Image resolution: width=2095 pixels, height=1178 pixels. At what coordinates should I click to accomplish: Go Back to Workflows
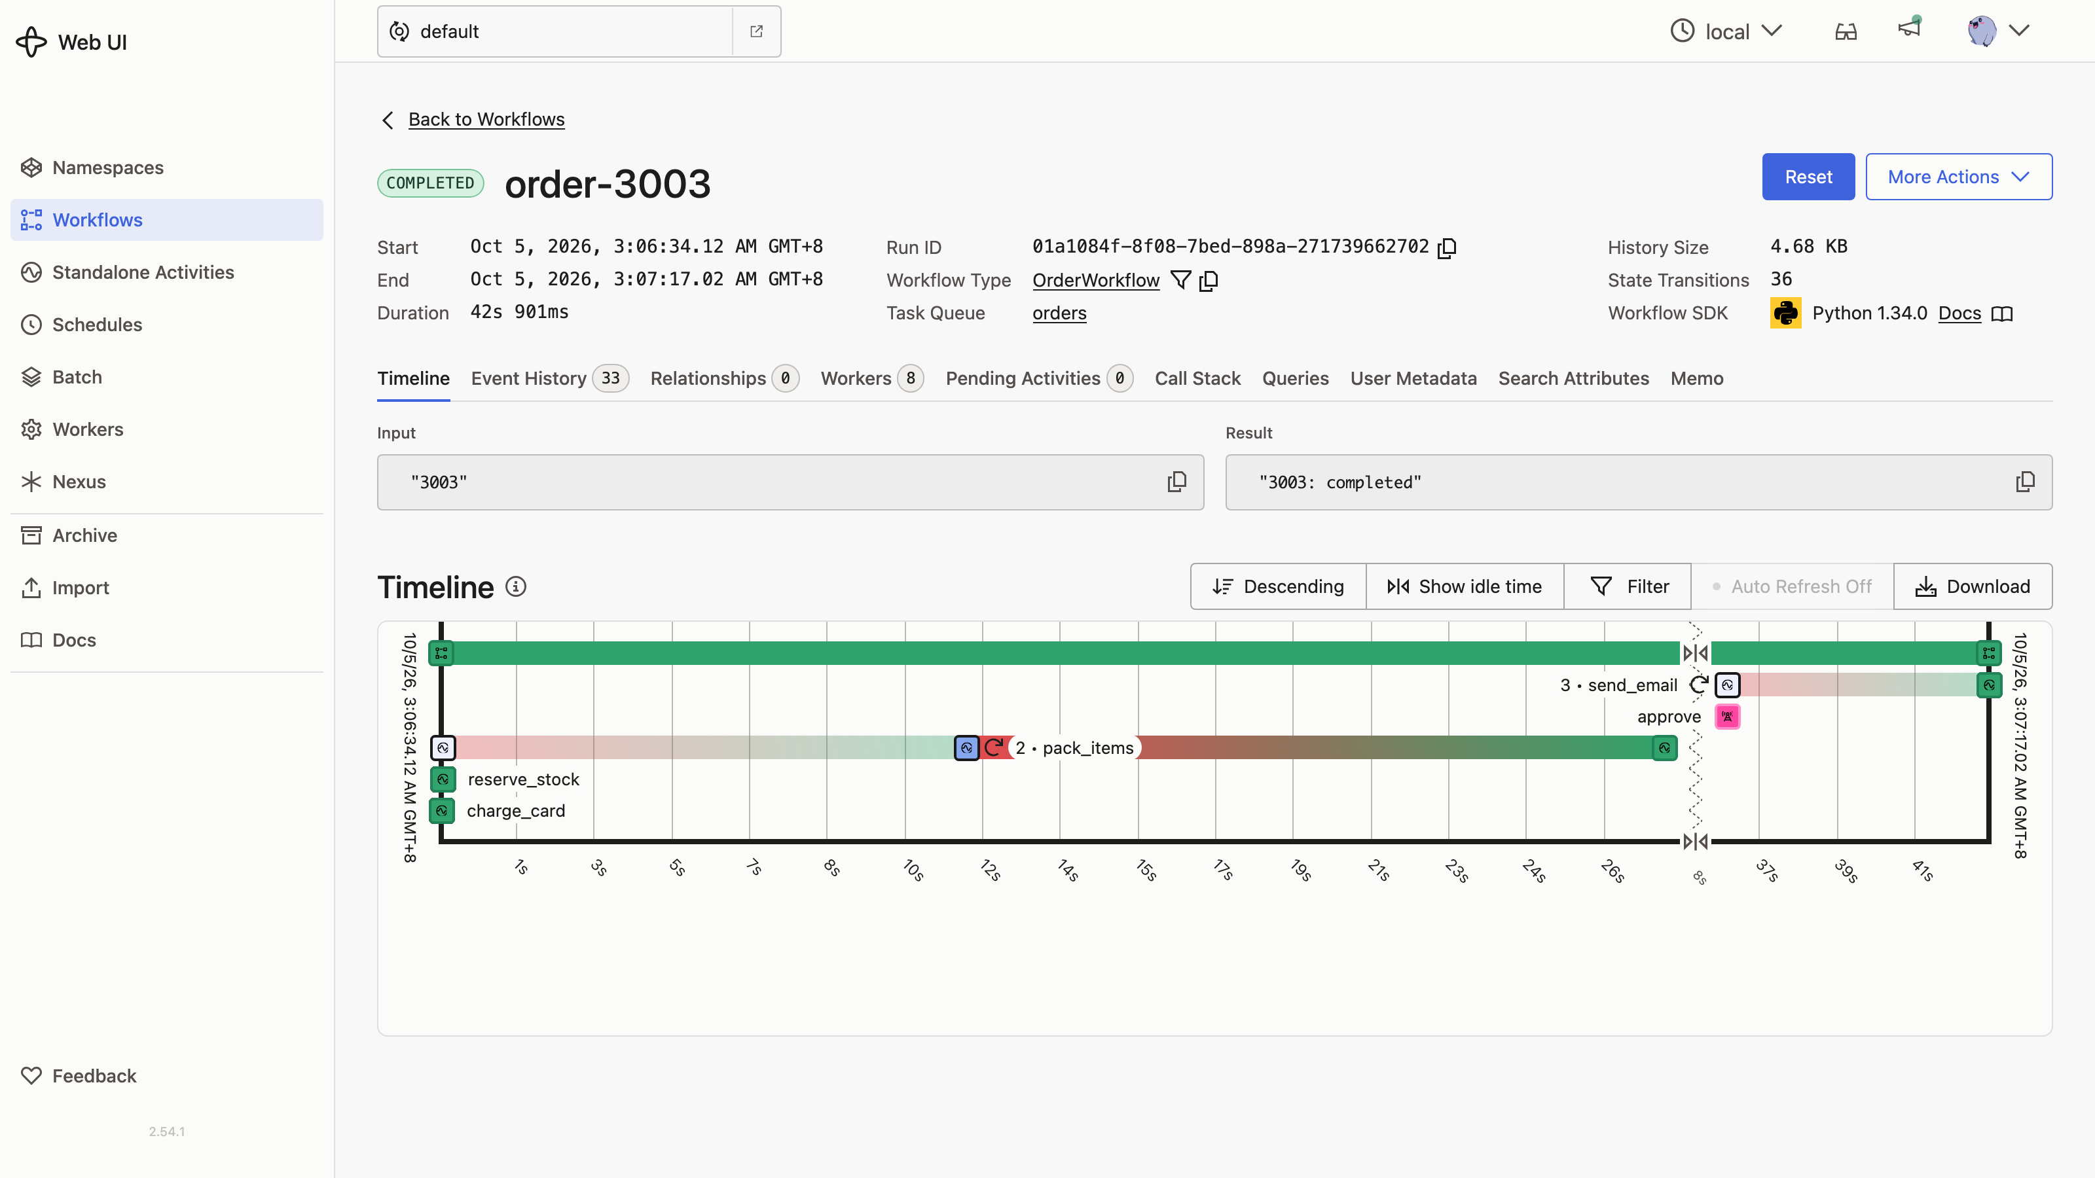(x=486, y=120)
